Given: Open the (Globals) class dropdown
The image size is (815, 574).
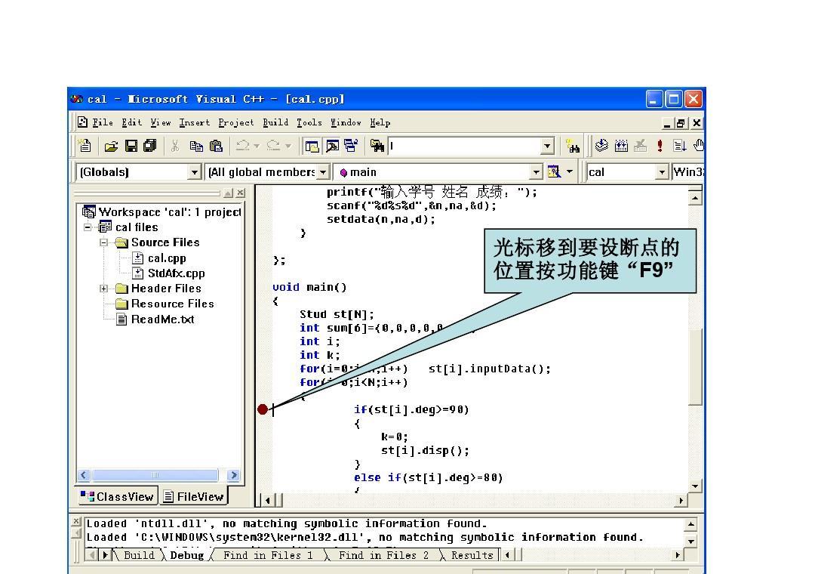Looking at the screenshot, I should tap(195, 172).
